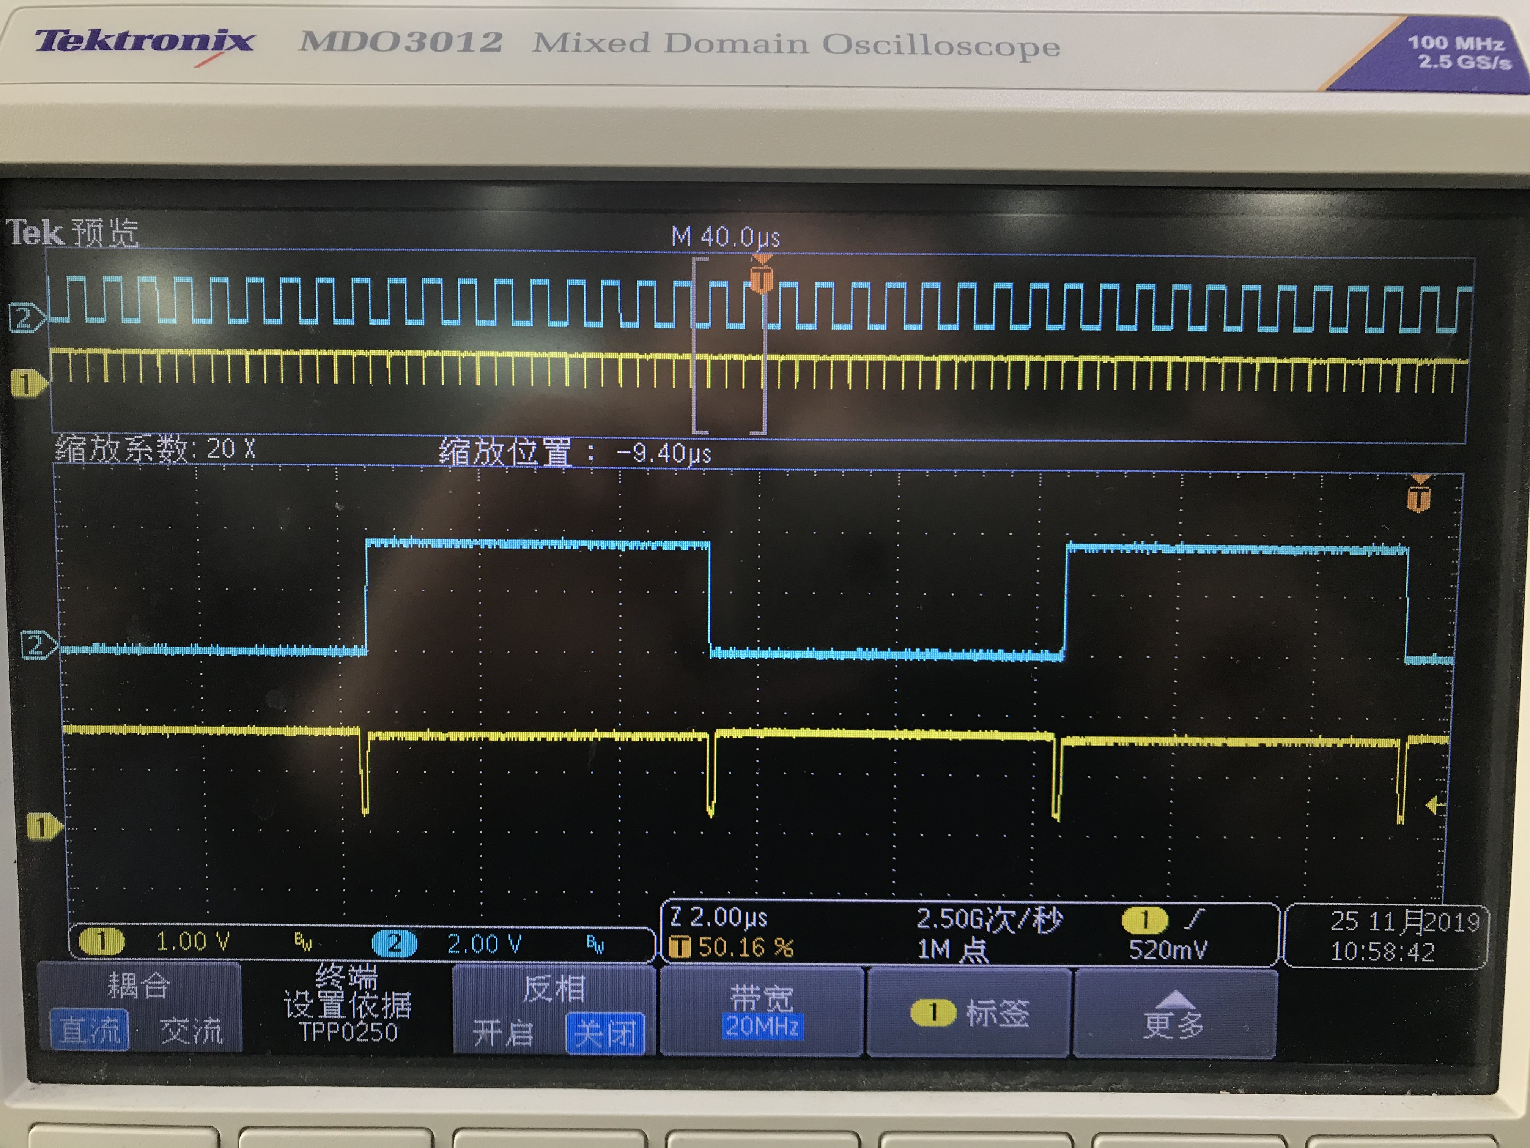Expand the 更多 more menu
Image resolution: width=1530 pixels, height=1148 pixels.
[1174, 1017]
